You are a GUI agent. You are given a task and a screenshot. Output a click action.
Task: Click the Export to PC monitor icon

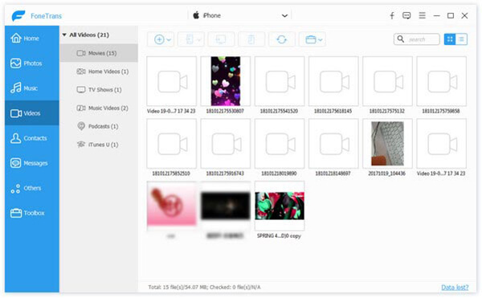pyautogui.click(x=221, y=39)
